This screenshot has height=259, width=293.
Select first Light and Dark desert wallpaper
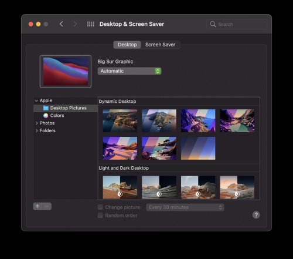[120, 187]
